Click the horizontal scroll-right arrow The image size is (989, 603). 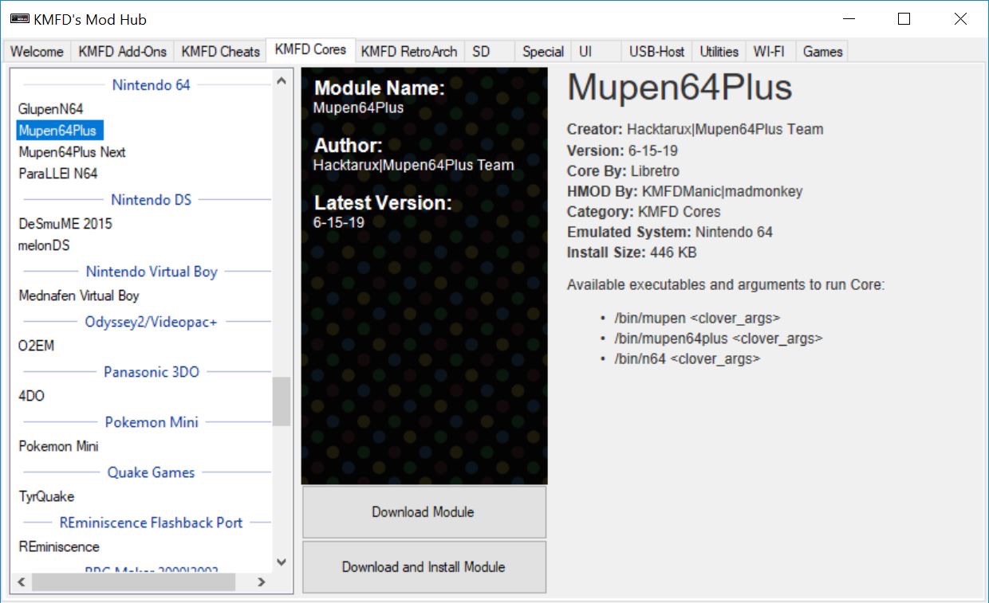[261, 582]
